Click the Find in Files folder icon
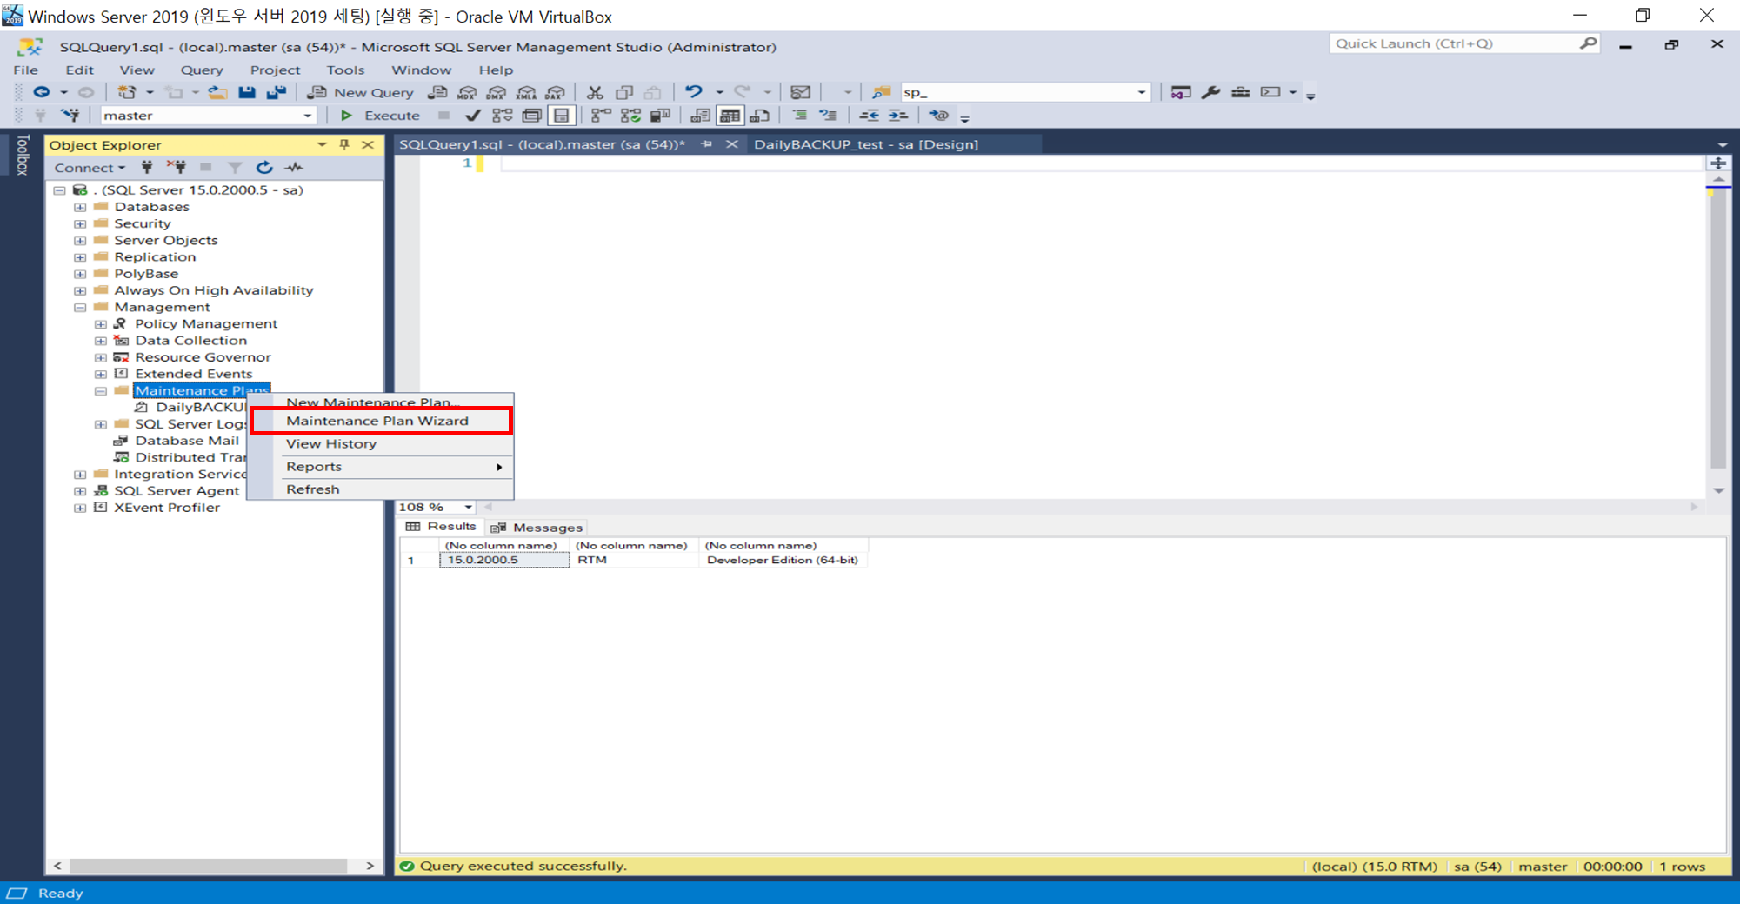 (881, 92)
